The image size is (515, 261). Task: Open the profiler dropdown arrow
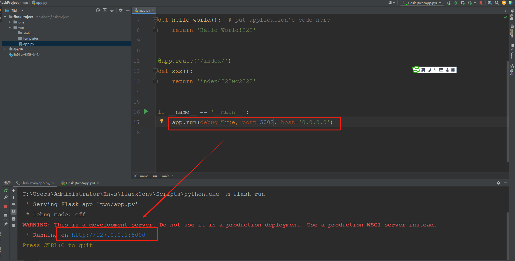click(475, 3)
